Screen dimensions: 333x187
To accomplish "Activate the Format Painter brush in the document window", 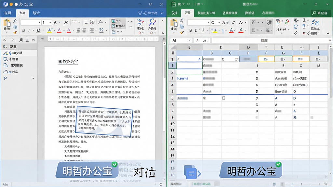I will coord(15,32).
